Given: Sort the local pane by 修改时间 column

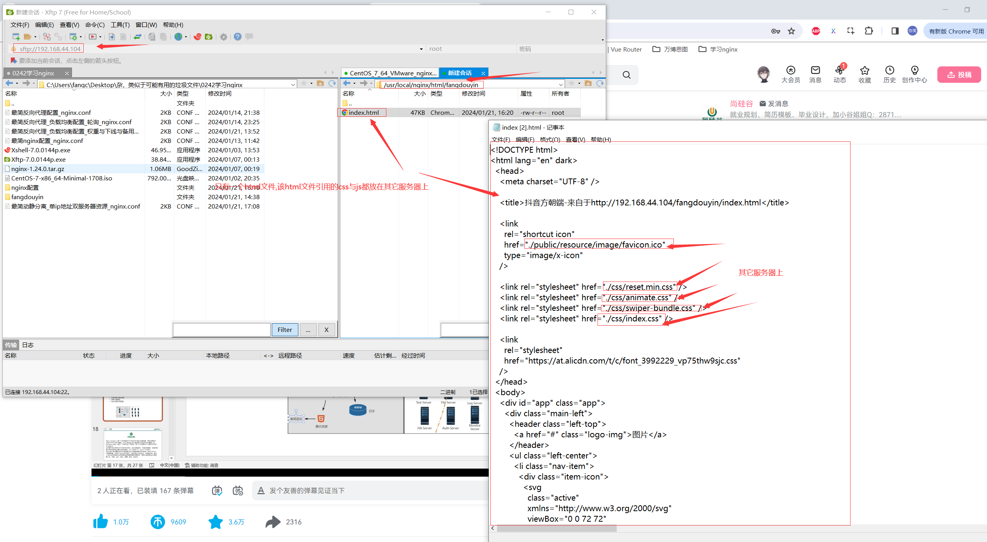Looking at the screenshot, I should click(x=234, y=94).
